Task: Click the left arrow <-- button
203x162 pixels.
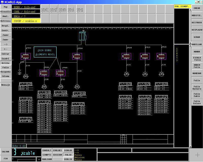Action: point(6,49)
